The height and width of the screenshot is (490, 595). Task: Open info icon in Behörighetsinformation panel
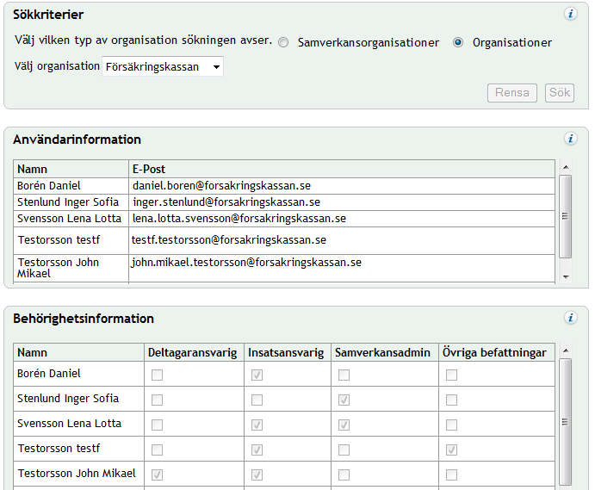point(570,318)
